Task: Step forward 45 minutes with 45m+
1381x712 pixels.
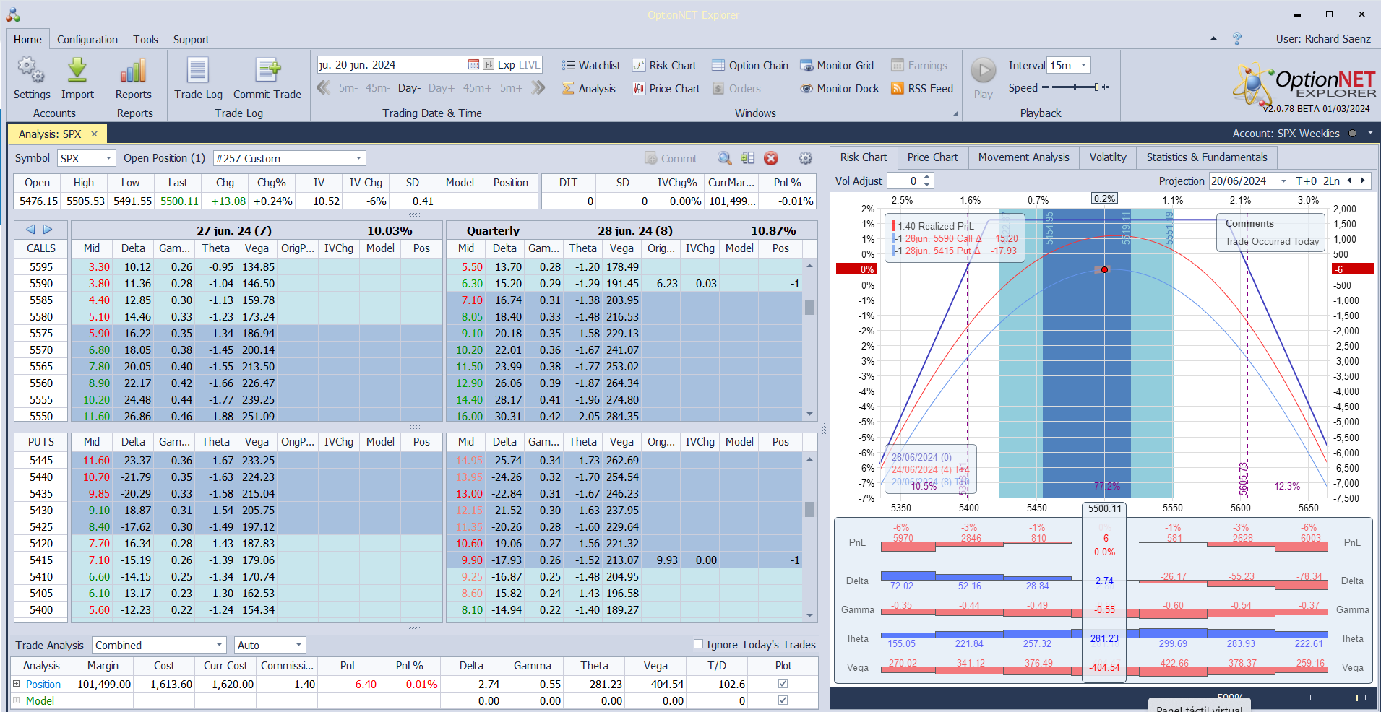Action: pyautogui.click(x=477, y=88)
